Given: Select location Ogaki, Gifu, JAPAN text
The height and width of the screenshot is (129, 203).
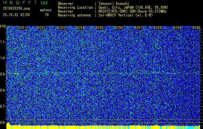Looking at the screenshot, I should coord(133,7).
